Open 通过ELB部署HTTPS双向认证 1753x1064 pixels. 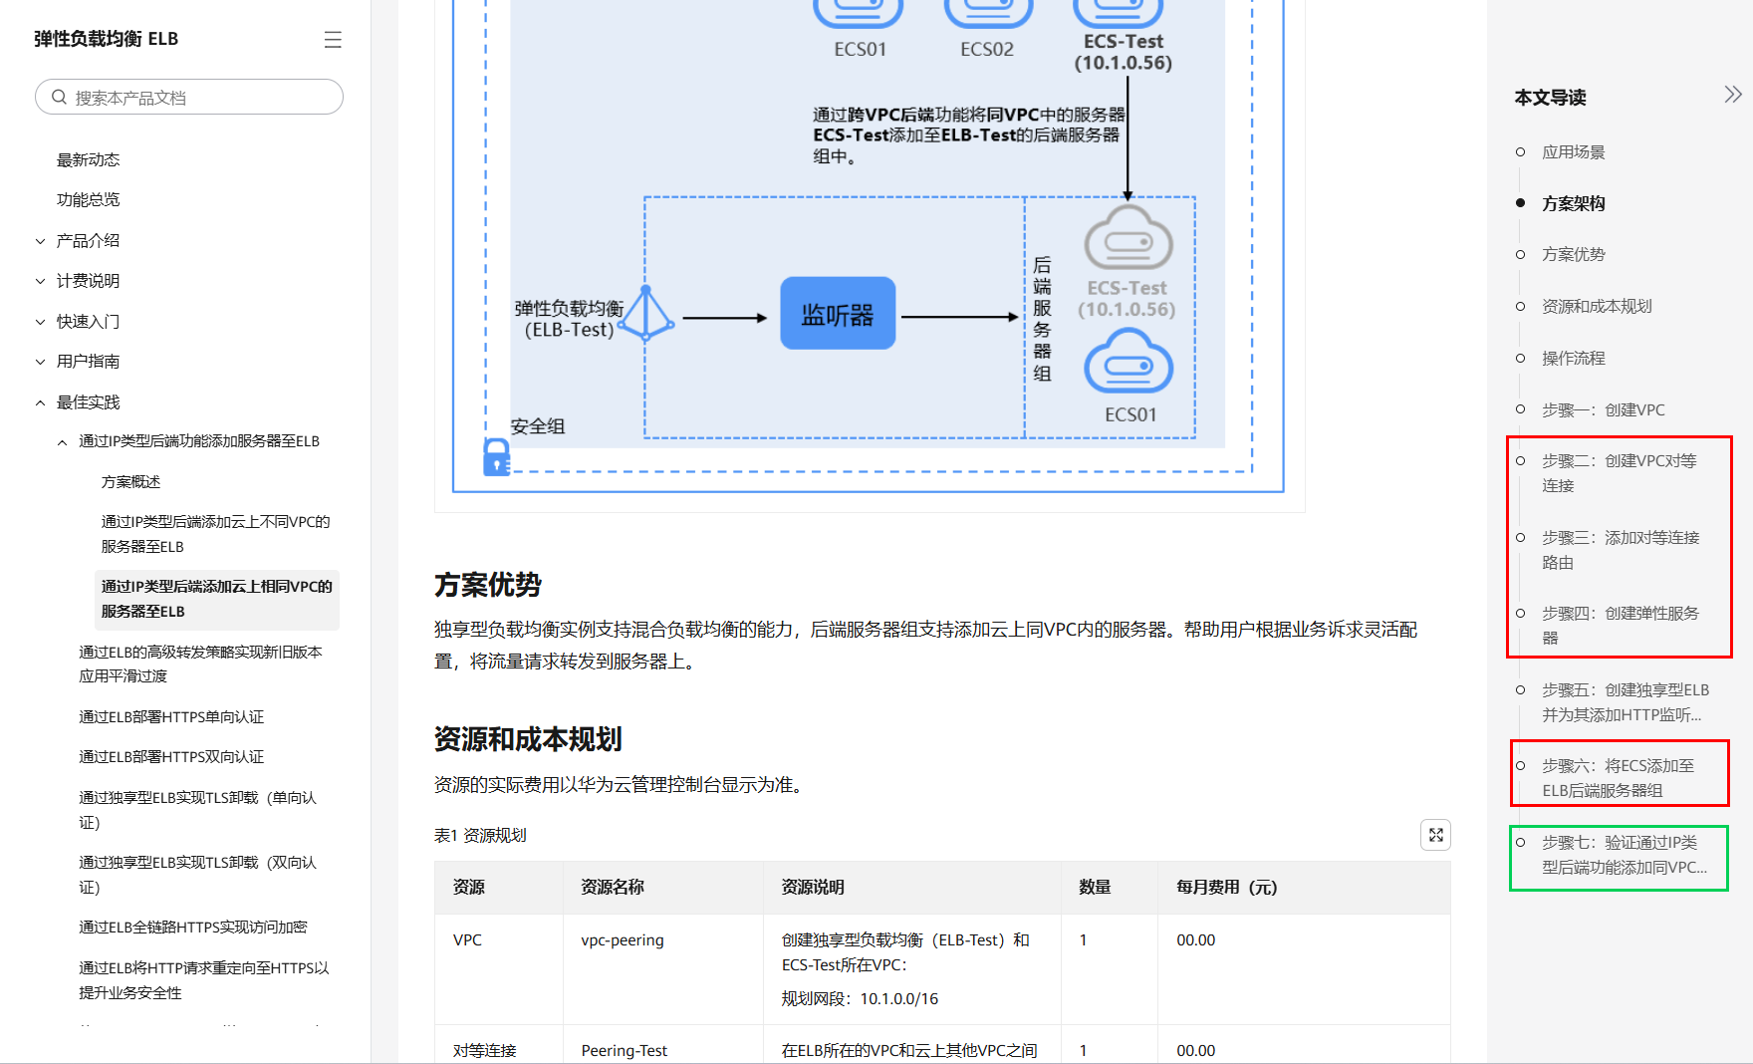(171, 756)
